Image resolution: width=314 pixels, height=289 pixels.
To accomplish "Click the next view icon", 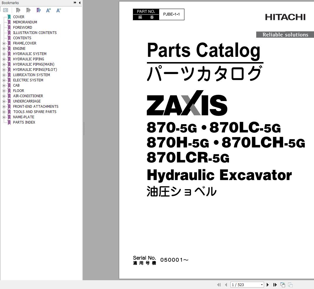I will 290,285.
